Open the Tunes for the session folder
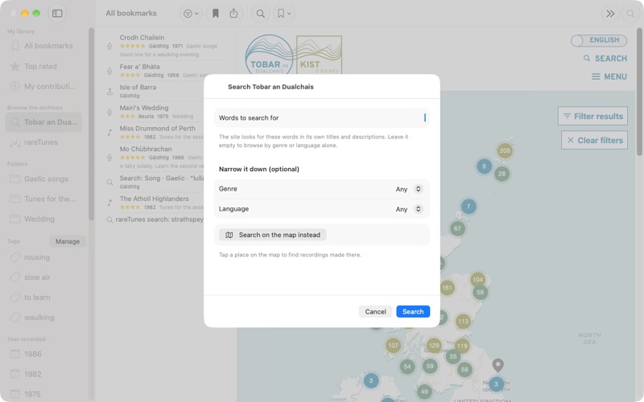The width and height of the screenshot is (644, 402). [x=44, y=199]
